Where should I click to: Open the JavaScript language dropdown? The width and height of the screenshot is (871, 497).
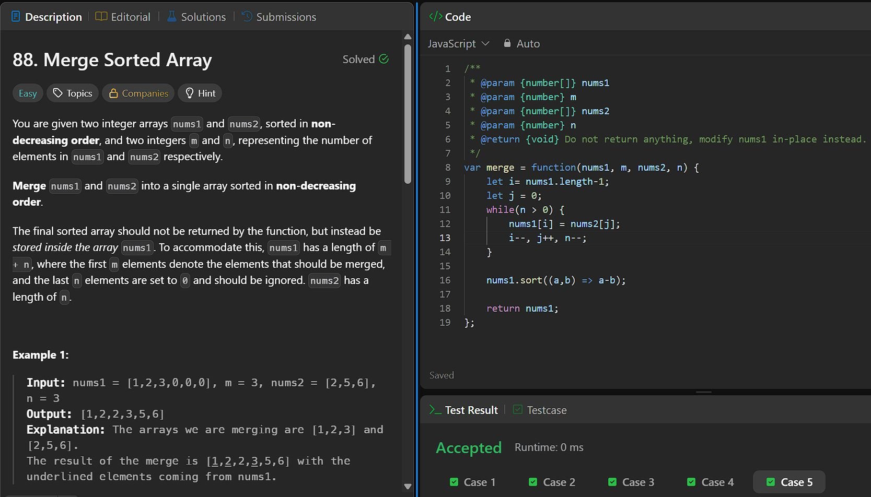click(x=458, y=44)
